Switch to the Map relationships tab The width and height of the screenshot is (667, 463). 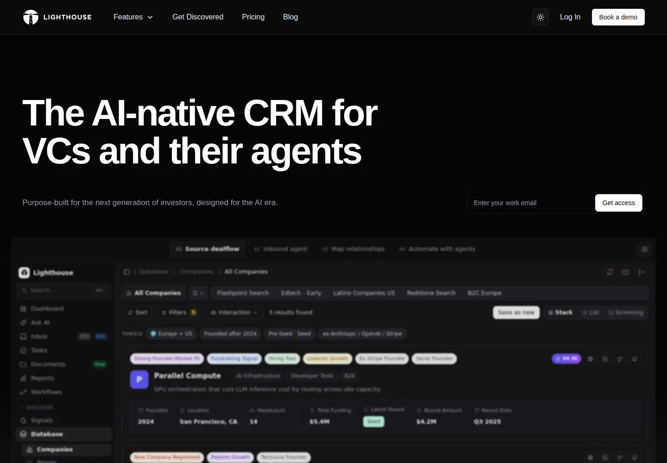353,249
